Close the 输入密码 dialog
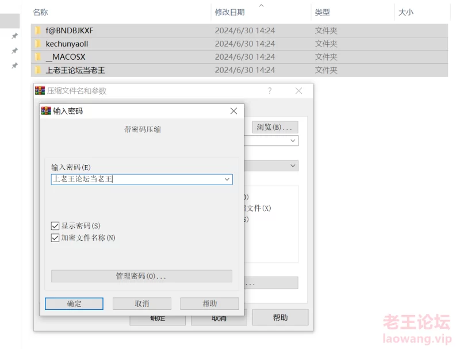Image resolution: width=460 pixels, height=349 pixels. pos(233,111)
